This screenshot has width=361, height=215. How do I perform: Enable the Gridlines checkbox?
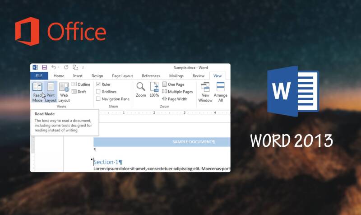[98, 92]
